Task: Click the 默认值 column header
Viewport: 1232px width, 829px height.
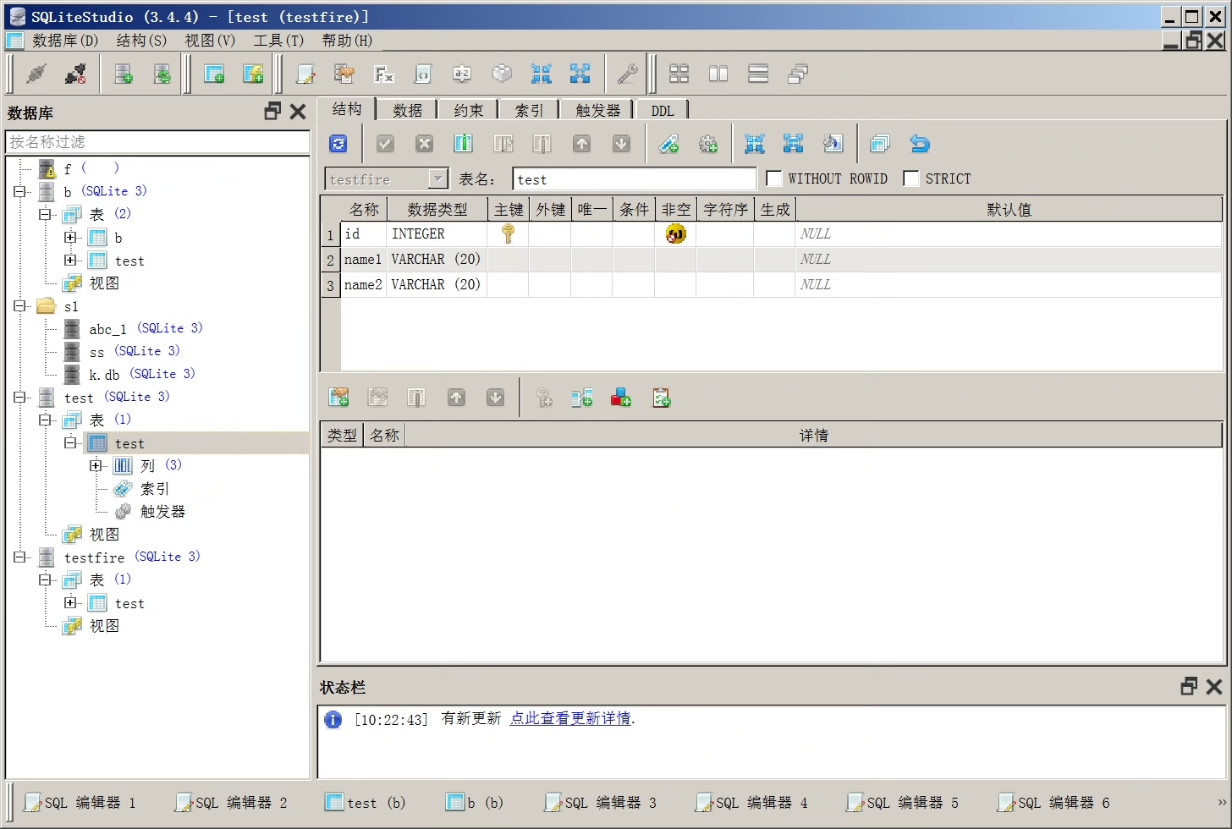Action: (1009, 209)
